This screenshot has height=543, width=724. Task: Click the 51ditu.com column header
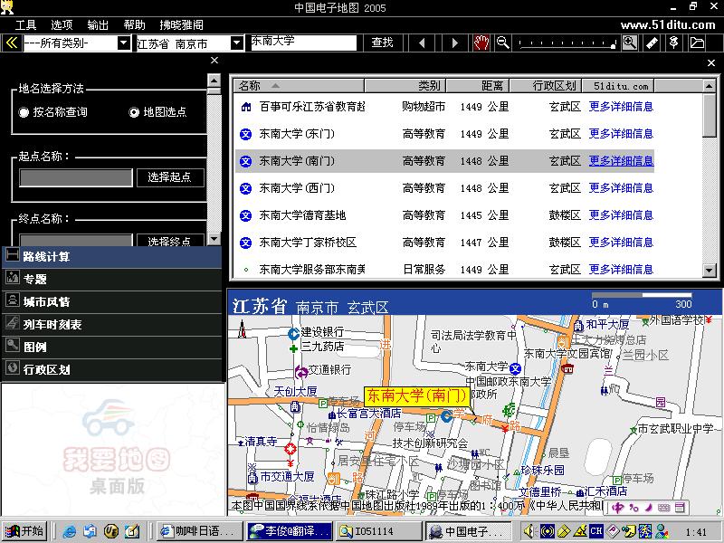pyautogui.click(x=618, y=86)
